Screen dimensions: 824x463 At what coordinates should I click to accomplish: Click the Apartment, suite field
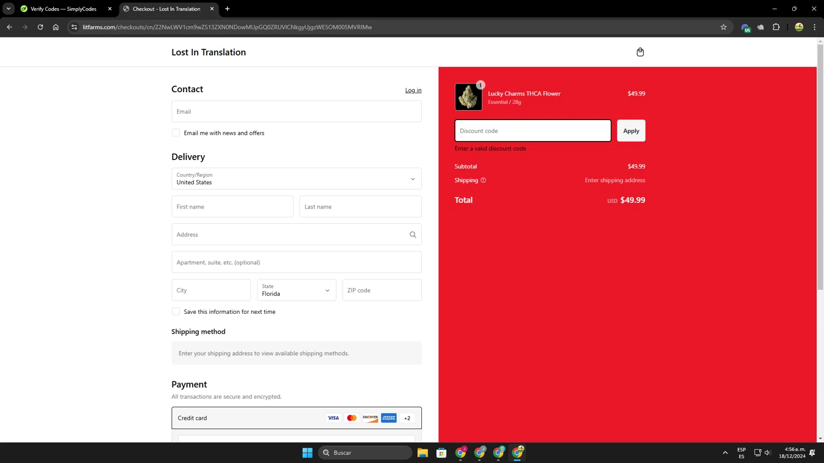(x=297, y=262)
